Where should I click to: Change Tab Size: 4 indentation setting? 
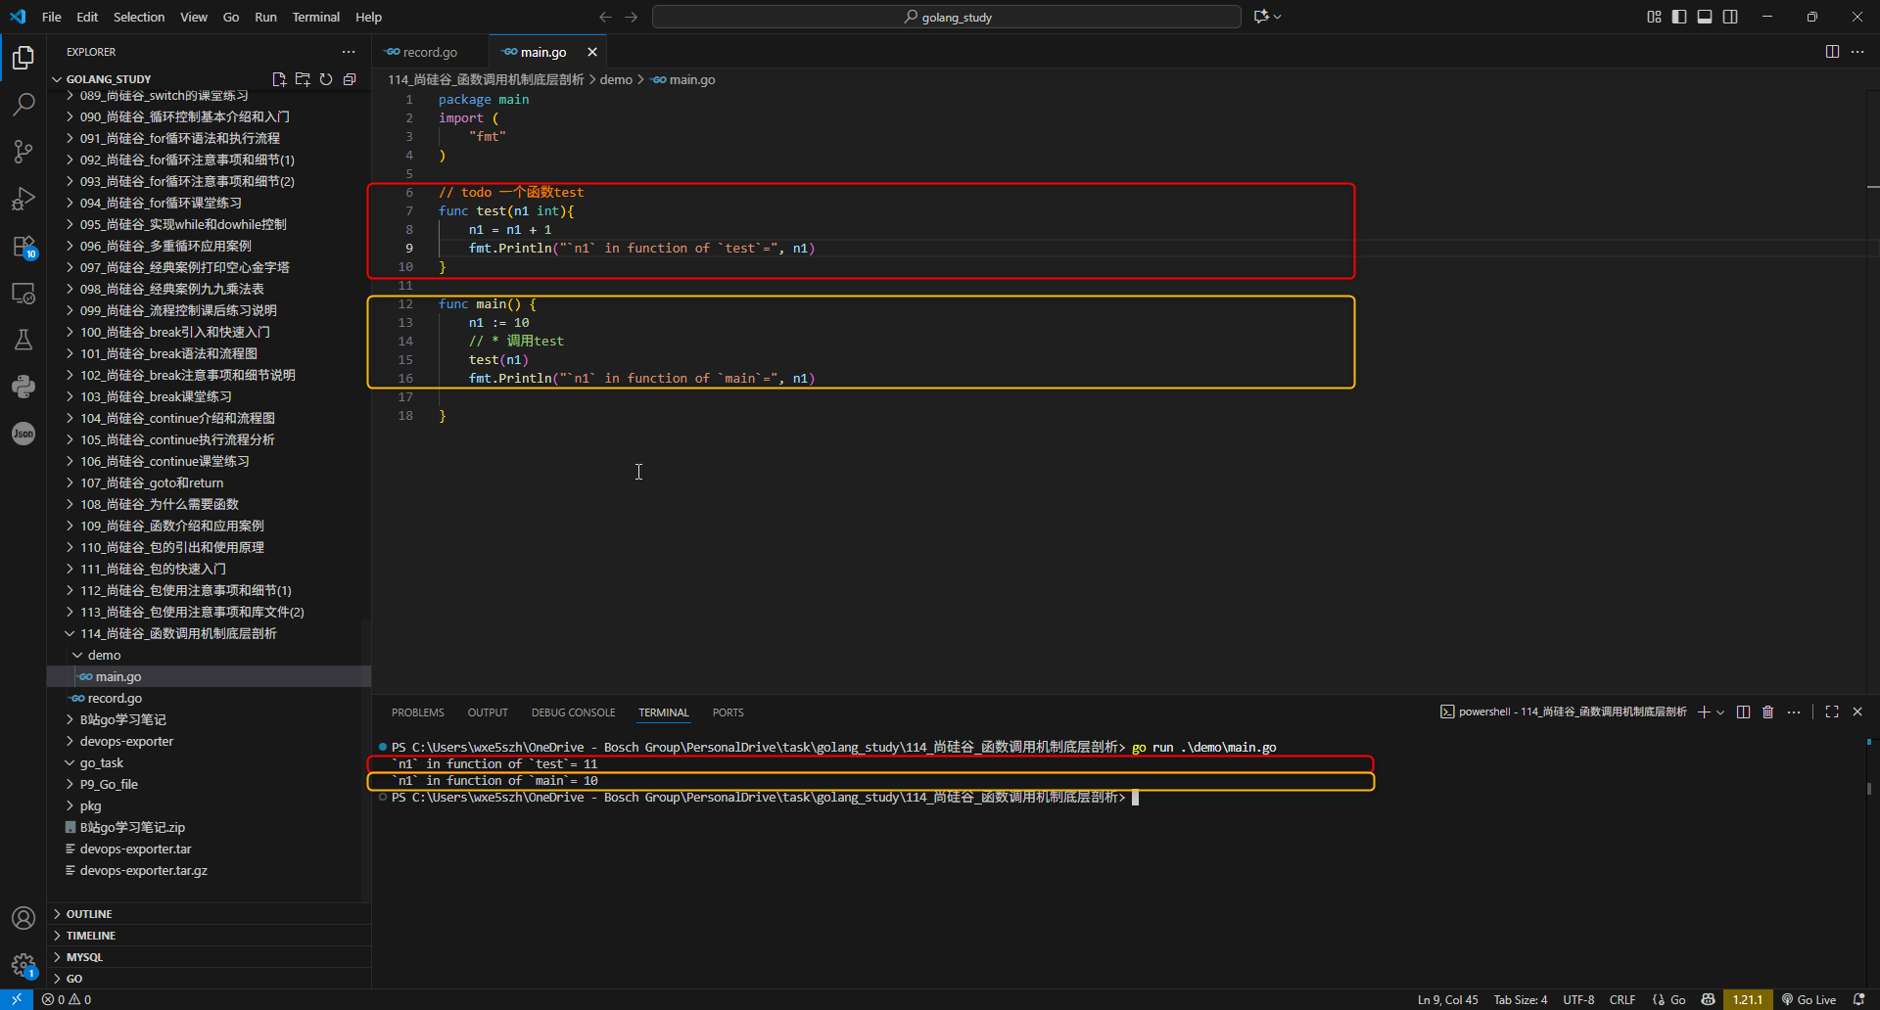[x=1521, y=999]
